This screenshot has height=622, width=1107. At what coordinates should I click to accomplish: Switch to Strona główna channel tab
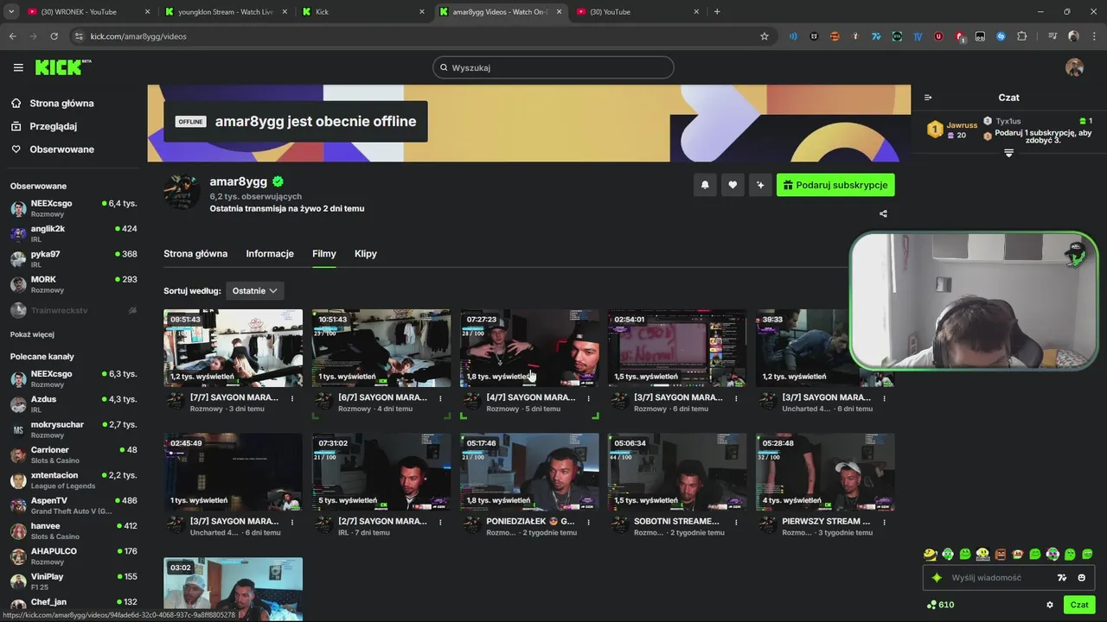point(195,254)
